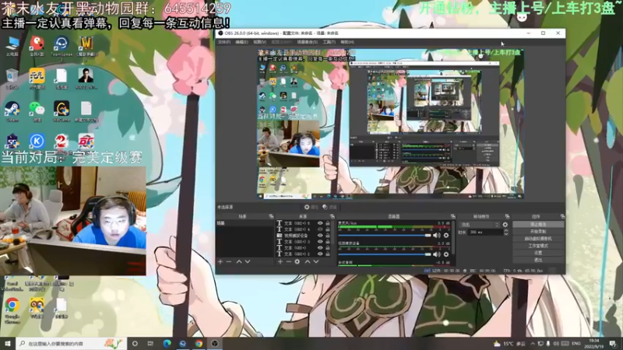Screen dimensions: 623x350
Task: Move scene down with down arrow
Action: (x=247, y=262)
